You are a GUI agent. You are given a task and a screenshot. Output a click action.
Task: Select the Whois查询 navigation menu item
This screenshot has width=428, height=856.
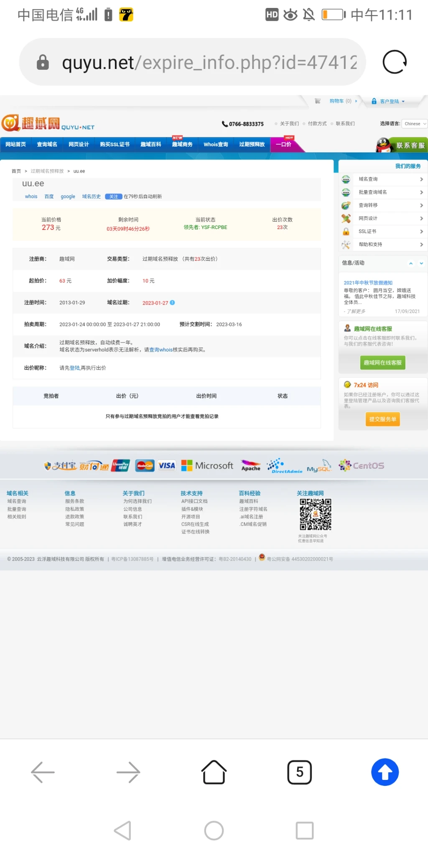point(216,145)
